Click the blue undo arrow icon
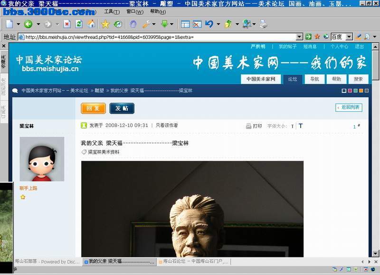 pyautogui.click(x=209, y=24)
